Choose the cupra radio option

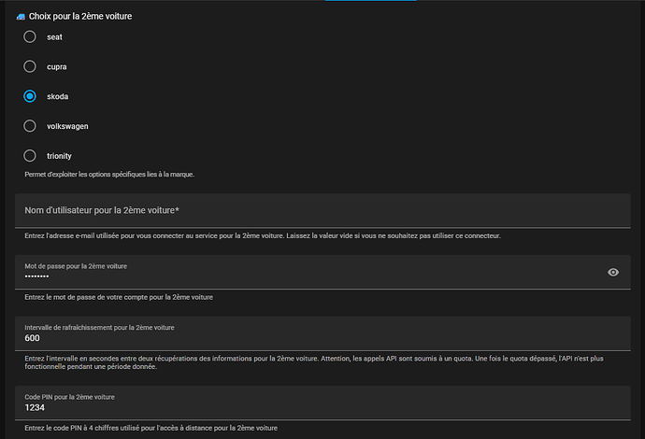click(x=30, y=66)
